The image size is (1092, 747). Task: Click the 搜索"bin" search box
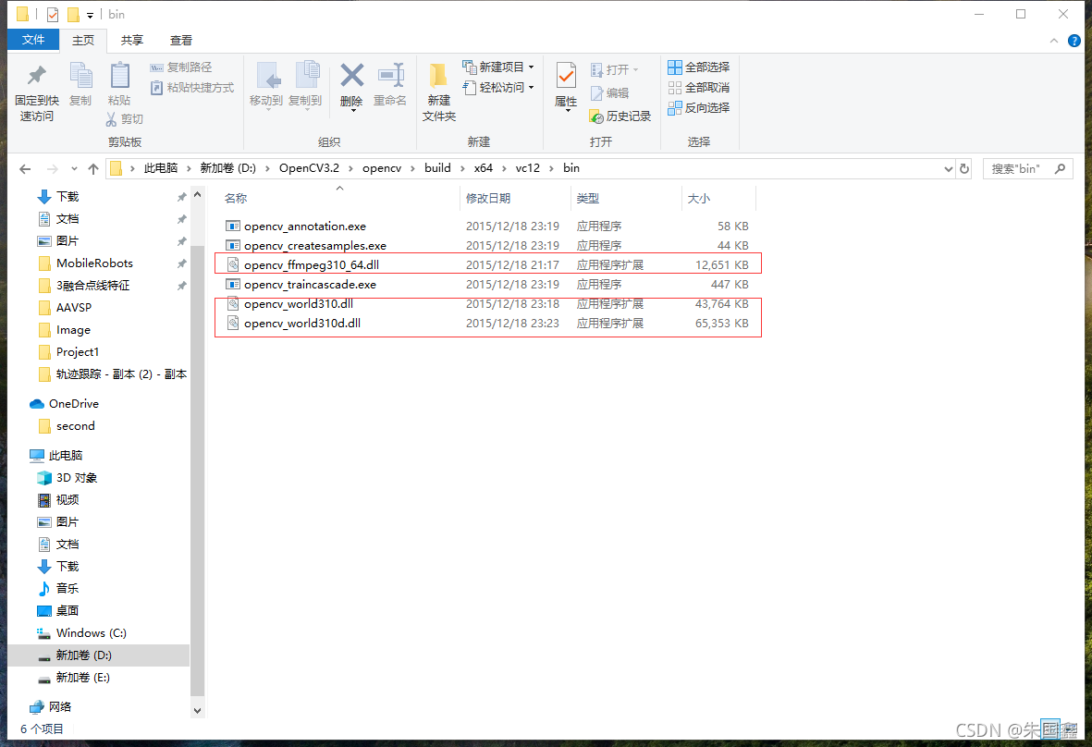(x=1028, y=168)
